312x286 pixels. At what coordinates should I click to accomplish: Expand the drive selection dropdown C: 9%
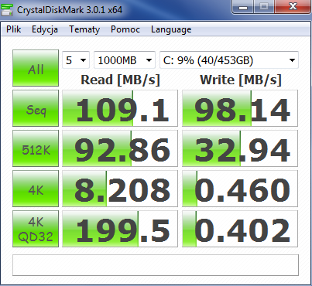(x=229, y=60)
